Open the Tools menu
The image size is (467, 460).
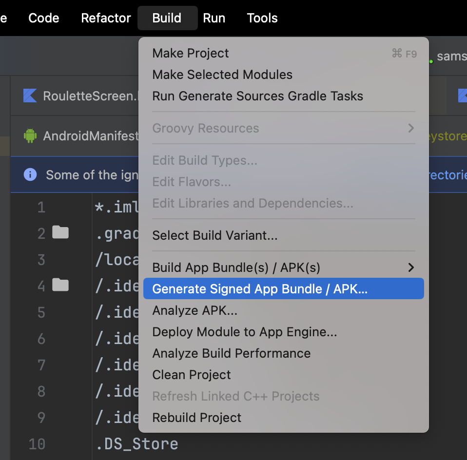tap(262, 18)
